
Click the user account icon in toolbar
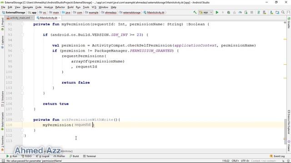(288, 12)
